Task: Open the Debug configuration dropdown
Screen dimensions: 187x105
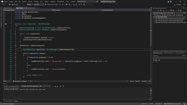Action: point(30,5)
